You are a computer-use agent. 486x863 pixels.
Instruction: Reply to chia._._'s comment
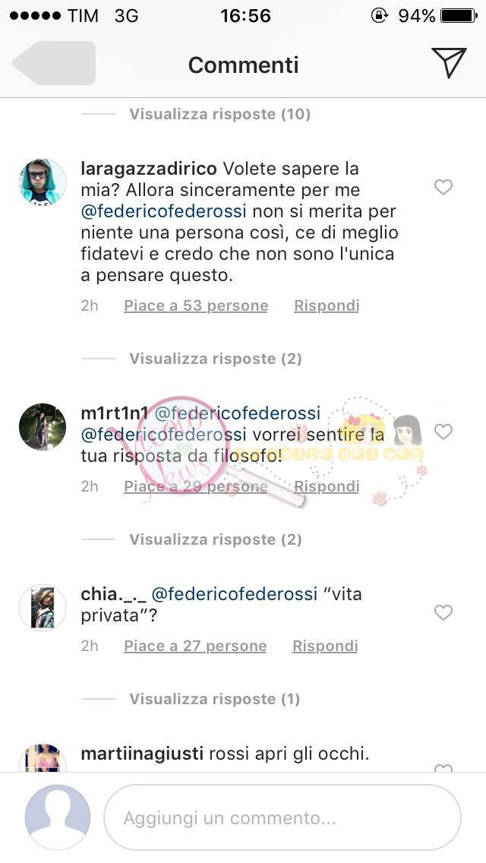325,646
